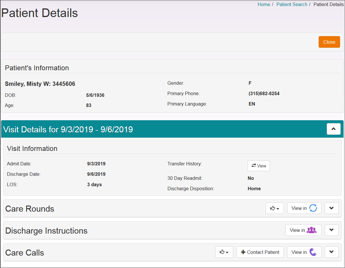Open Discharge Instructions via purple people icon
The image size is (345, 268).
303,230
